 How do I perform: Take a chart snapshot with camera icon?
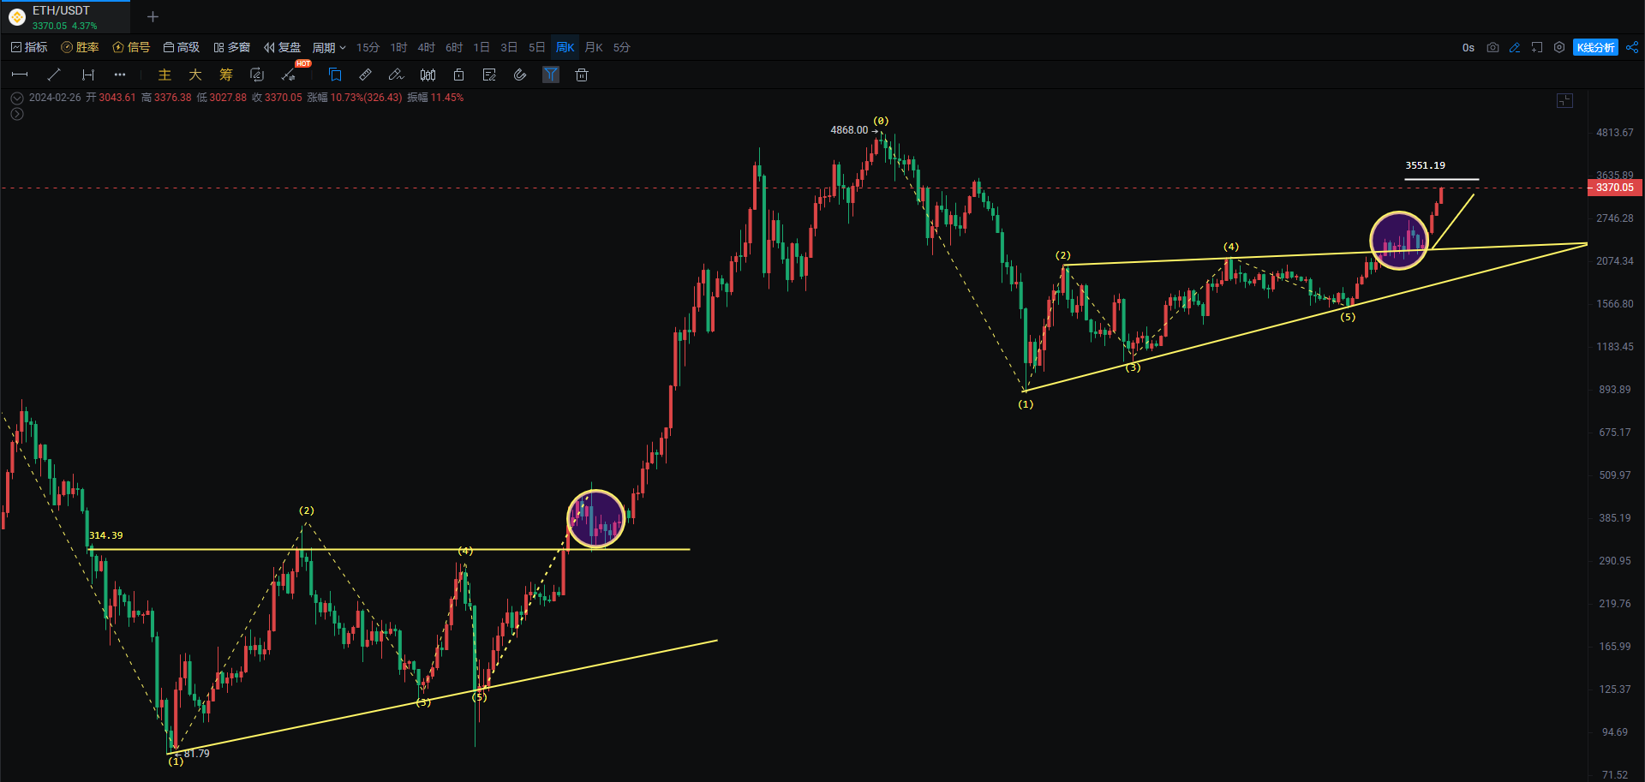tap(1492, 47)
